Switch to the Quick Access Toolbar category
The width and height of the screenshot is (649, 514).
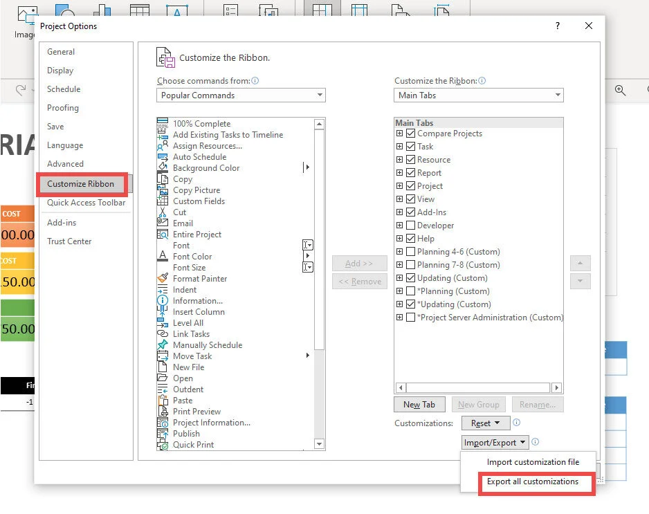[x=86, y=203]
